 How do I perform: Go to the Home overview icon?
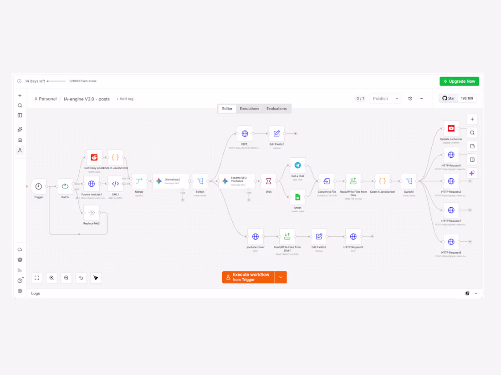pos(20,140)
